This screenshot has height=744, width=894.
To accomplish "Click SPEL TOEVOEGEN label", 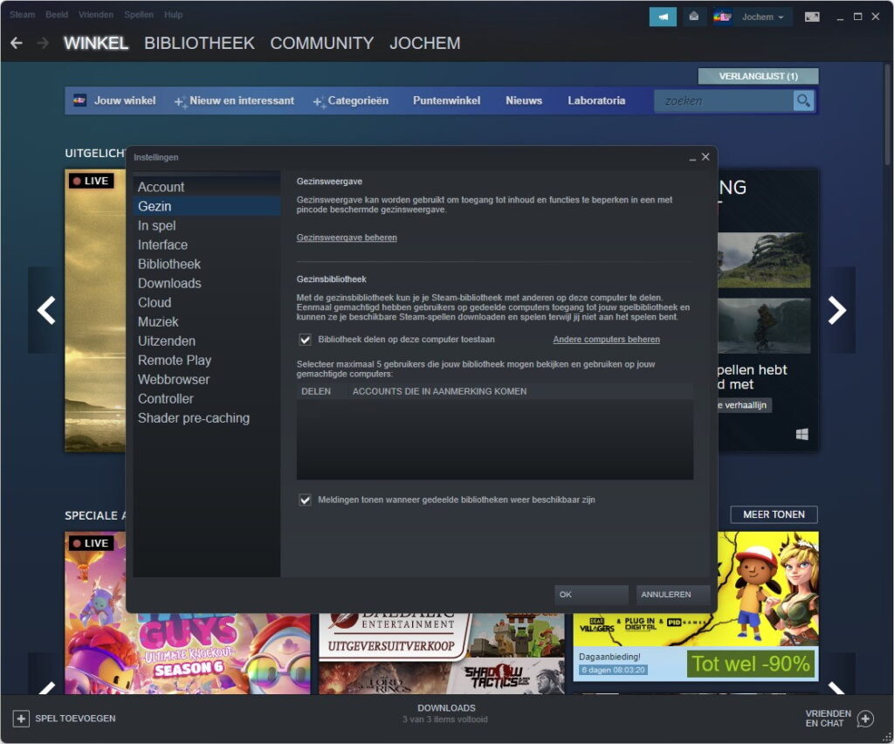I will coord(75,719).
